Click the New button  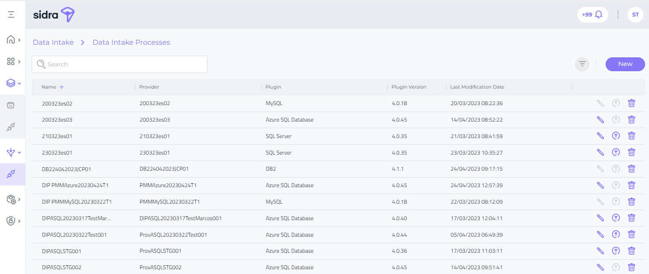625,64
